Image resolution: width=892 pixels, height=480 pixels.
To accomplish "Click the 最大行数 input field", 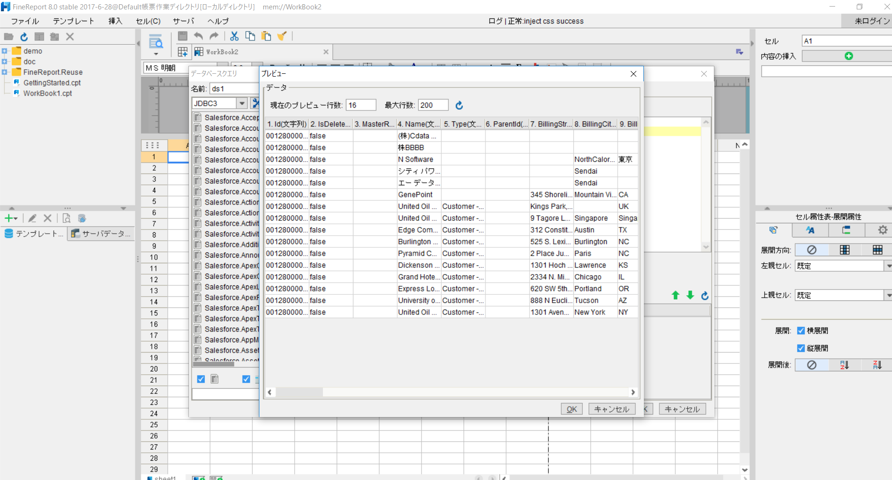I will pyautogui.click(x=433, y=105).
